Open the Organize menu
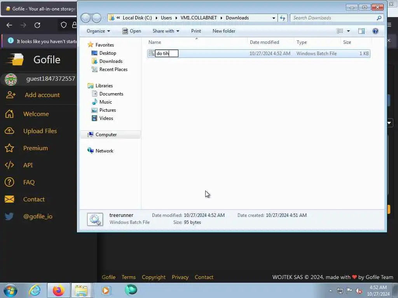The image size is (398, 298). click(x=98, y=31)
